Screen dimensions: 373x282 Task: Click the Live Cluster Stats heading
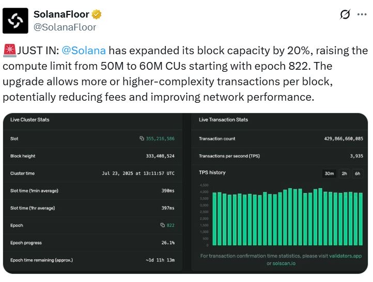30,119
